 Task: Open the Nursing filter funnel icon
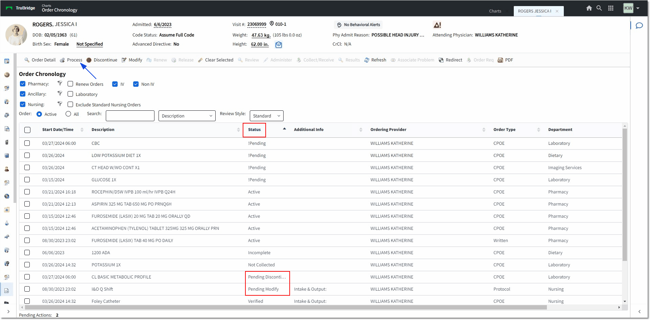click(60, 104)
